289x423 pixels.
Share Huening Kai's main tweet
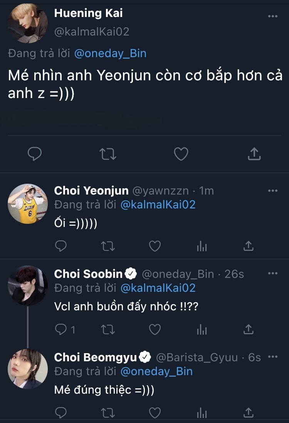[x=254, y=154]
